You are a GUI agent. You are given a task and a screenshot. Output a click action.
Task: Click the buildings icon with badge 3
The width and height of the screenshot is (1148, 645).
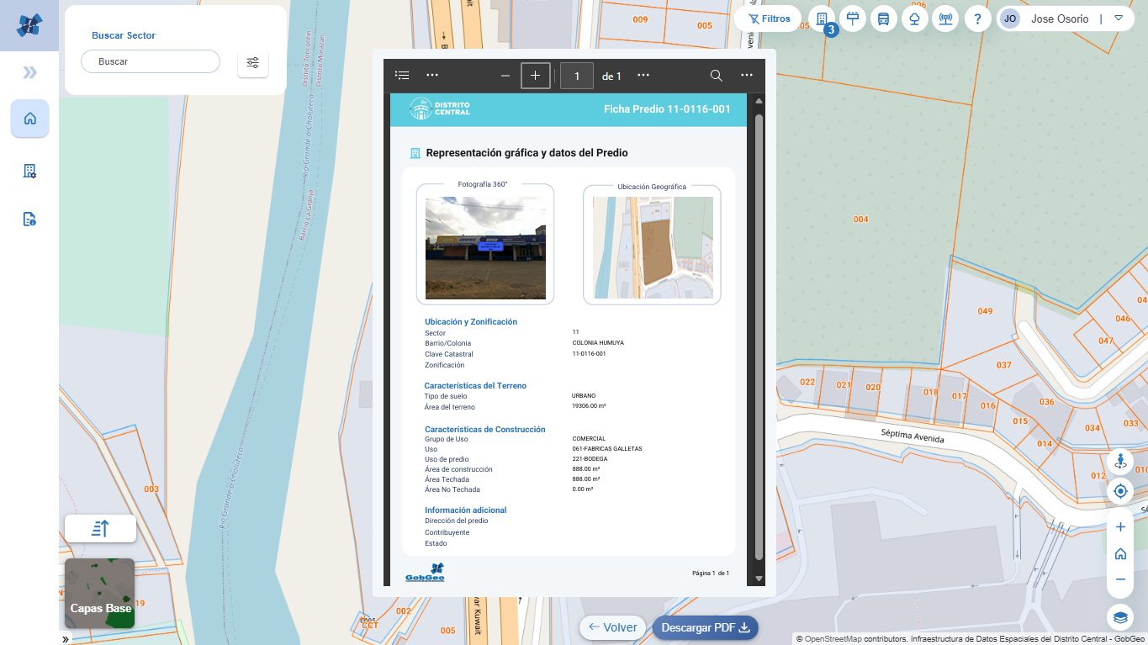[822, 19]
